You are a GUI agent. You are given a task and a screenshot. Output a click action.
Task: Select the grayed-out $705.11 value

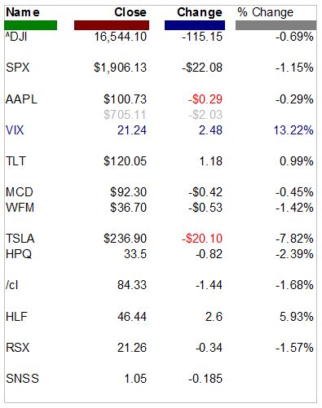(125, 115)
